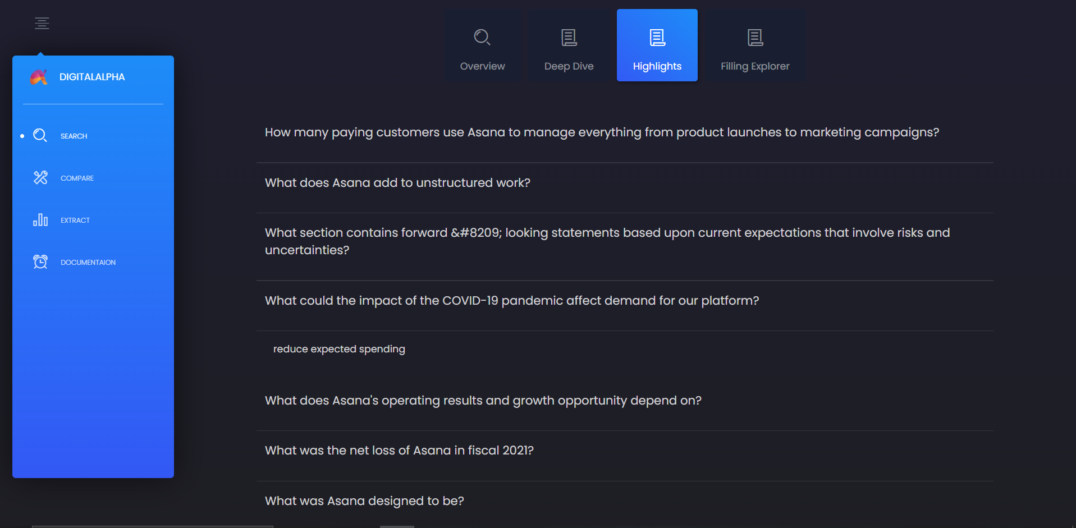Select the Highlights tab
This screenshot has height=528, width=1076.
coord(657,45)
